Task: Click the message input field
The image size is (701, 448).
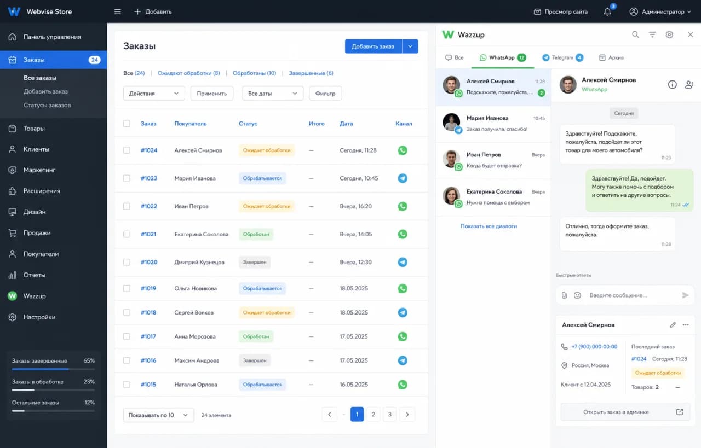Action: tap(633, 295)
